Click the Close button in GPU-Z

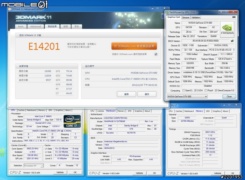coord(229,96)
